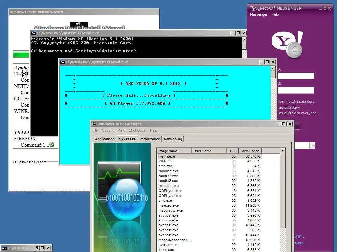Click the up arrow on the black cmd window scrollbar

point(244,40)
